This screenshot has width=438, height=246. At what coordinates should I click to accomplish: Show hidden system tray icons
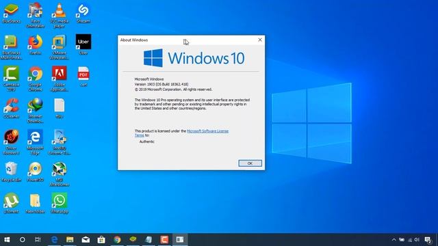(394, 240)
